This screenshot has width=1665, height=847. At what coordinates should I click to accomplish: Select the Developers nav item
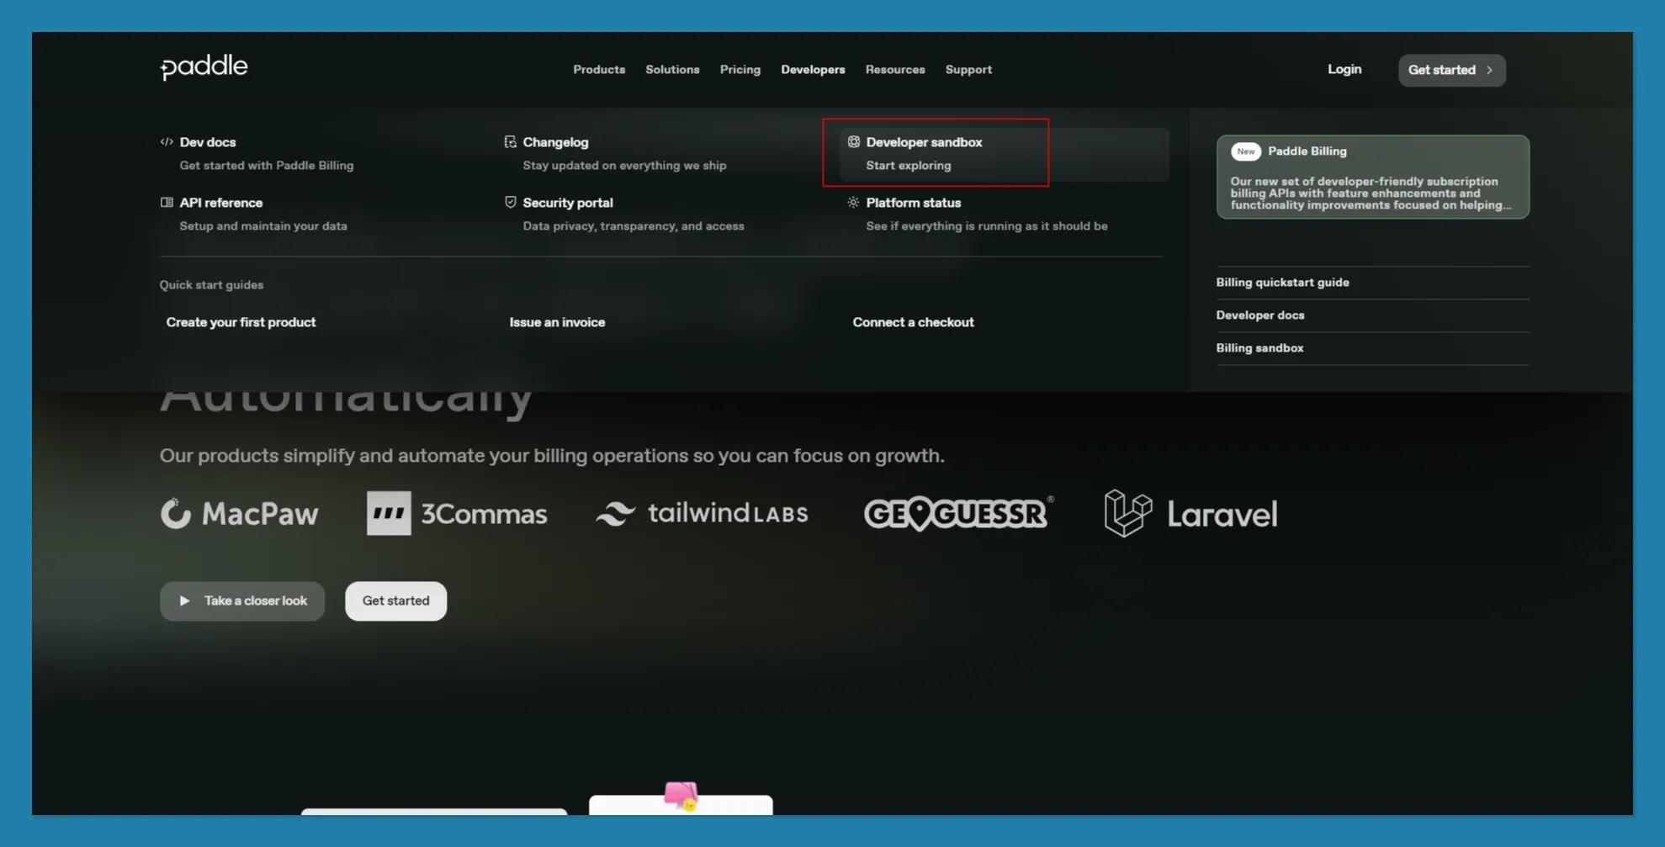tap(813, 70)
